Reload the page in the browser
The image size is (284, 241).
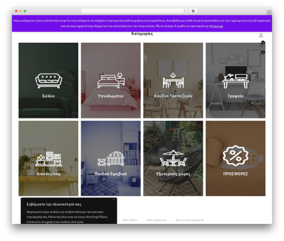point(185,11)
